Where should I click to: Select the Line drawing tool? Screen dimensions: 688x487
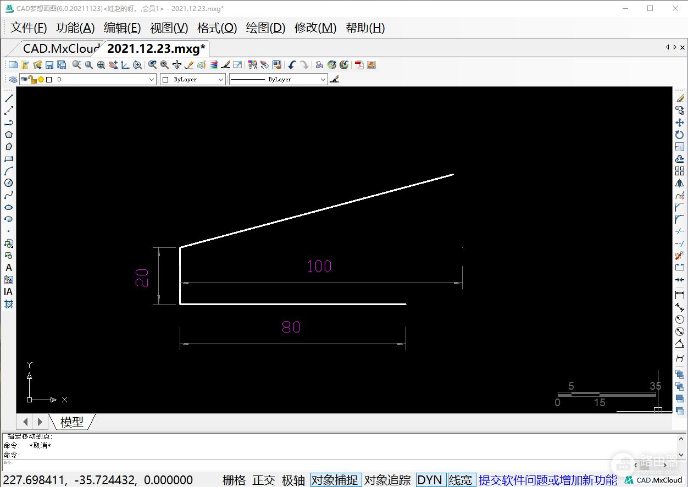pos(9,98)
